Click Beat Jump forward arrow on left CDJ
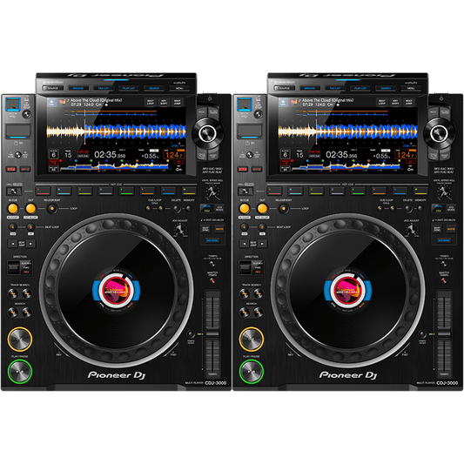 point(31,244)
